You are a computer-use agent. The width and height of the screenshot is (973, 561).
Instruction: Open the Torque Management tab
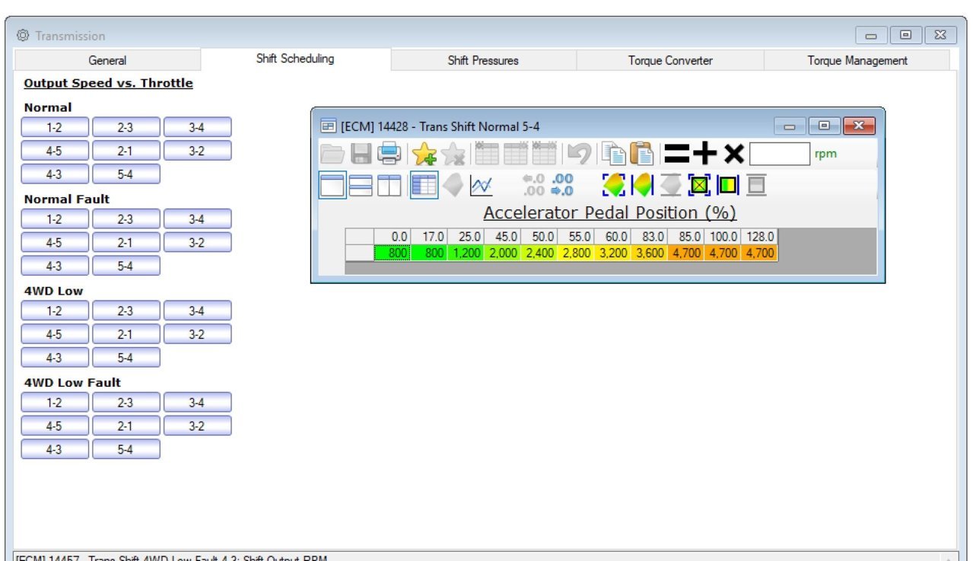click(x=857, y=60)
